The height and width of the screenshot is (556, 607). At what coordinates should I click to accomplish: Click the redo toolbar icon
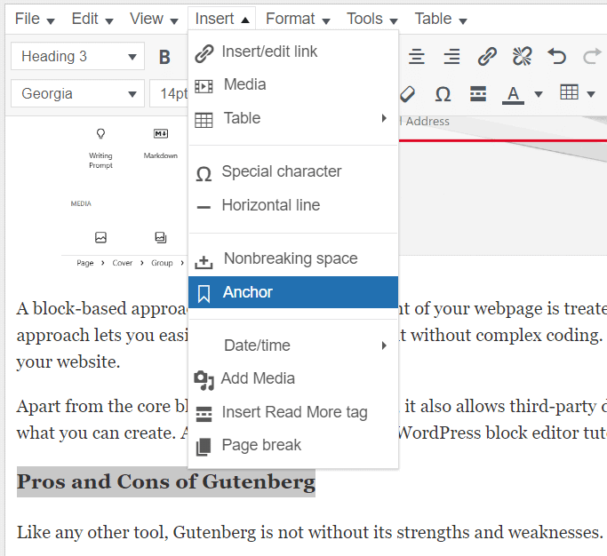tap(592, 57)
